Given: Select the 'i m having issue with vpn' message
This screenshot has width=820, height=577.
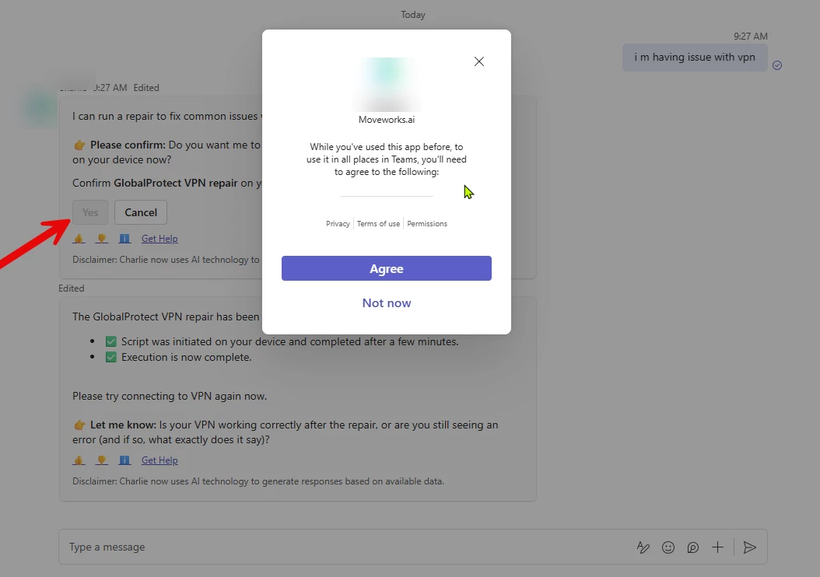Looking at the screenshot, I should click(x=695, y=58).
